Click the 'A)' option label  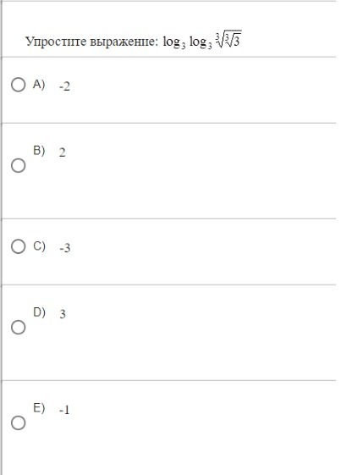[x=39, y=84]
